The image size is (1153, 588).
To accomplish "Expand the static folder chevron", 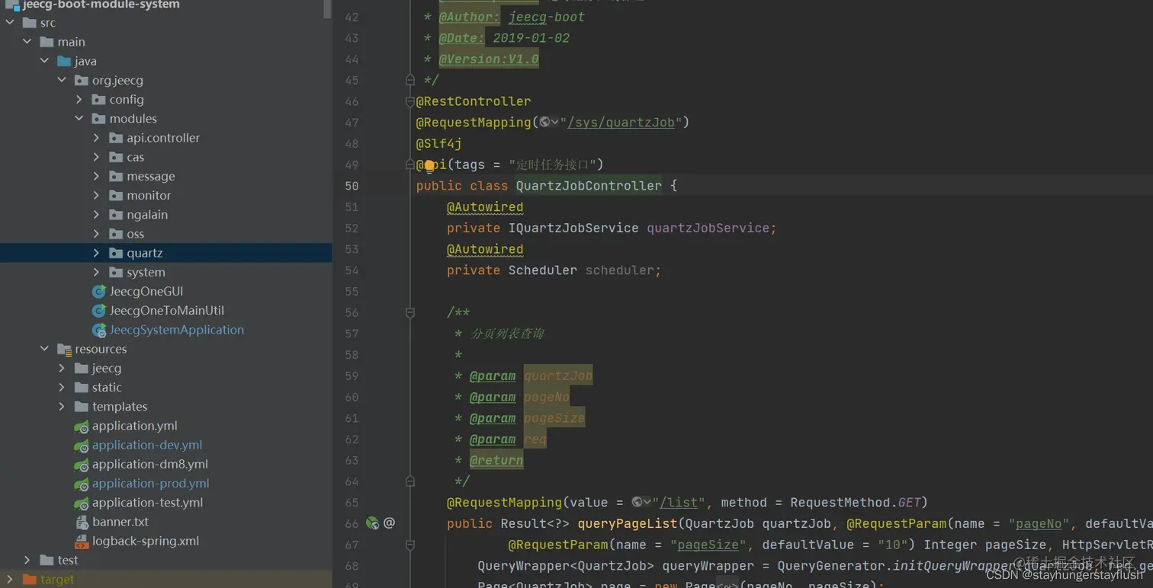I will point(62,388).
